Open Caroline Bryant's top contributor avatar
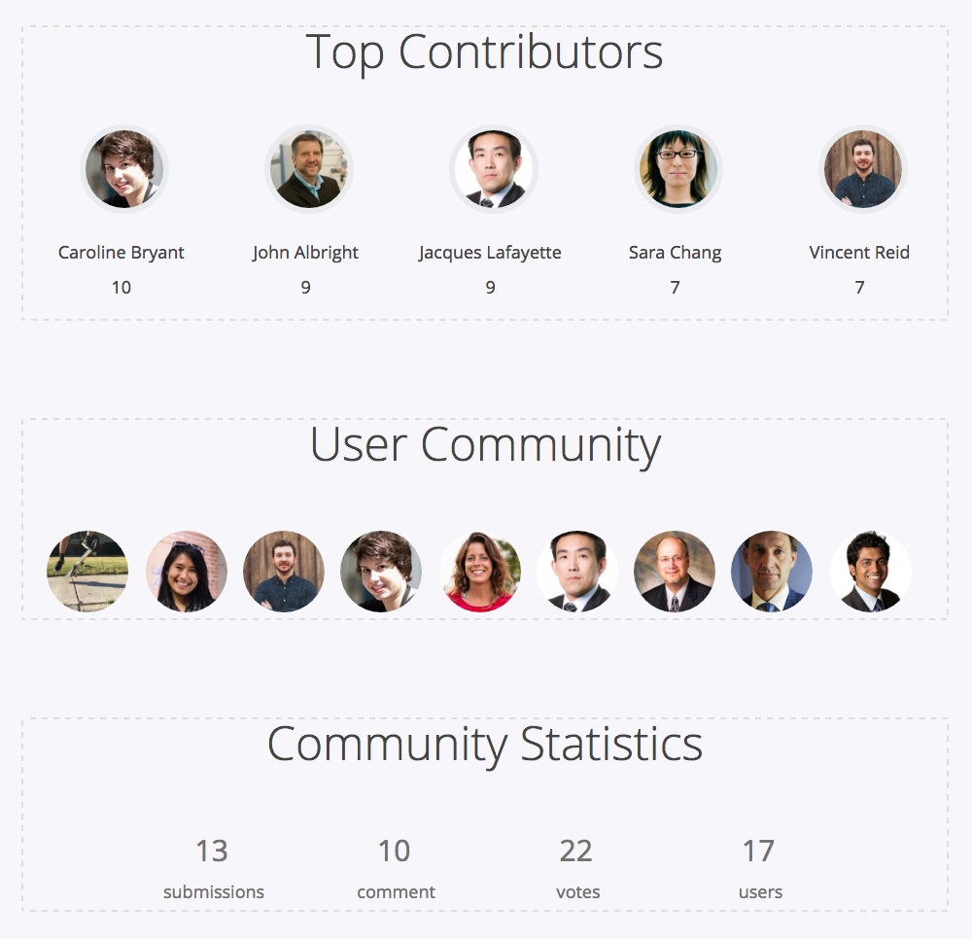 pyautogui.click(x=124, y=168)
